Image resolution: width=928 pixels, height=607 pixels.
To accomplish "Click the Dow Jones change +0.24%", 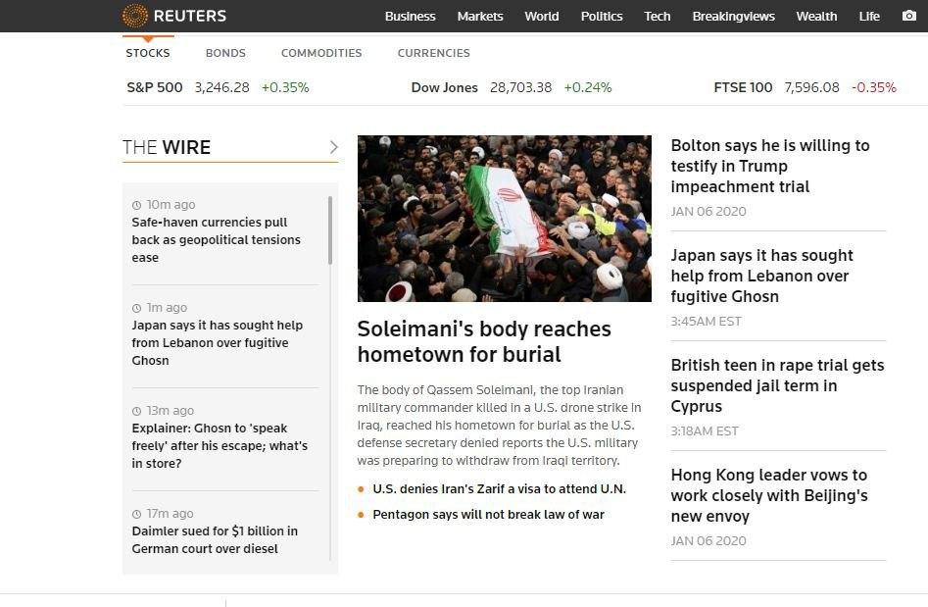I will point(588,87).
